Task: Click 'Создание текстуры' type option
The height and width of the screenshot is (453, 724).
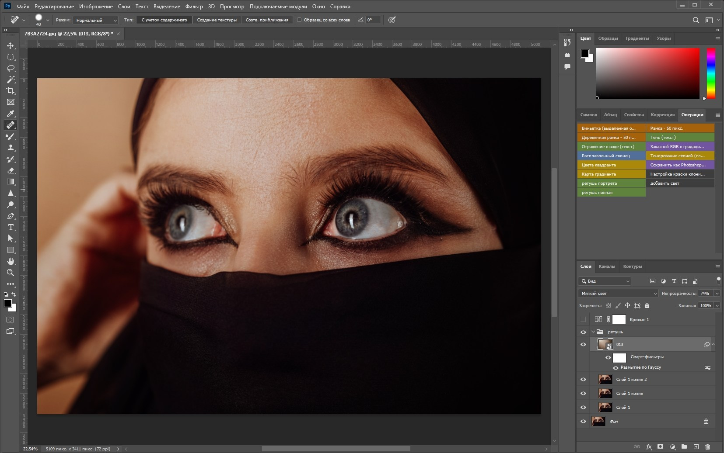Action: 217,20
